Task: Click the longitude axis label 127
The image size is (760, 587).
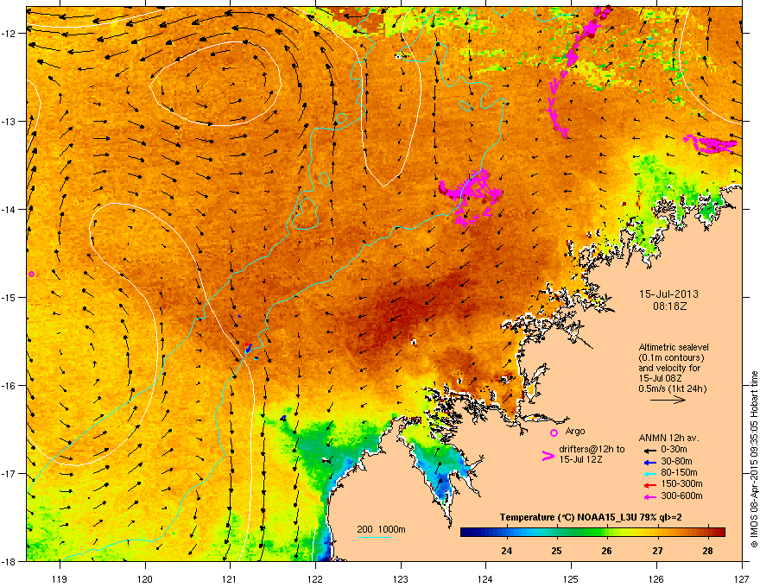Action: [742, 579]
